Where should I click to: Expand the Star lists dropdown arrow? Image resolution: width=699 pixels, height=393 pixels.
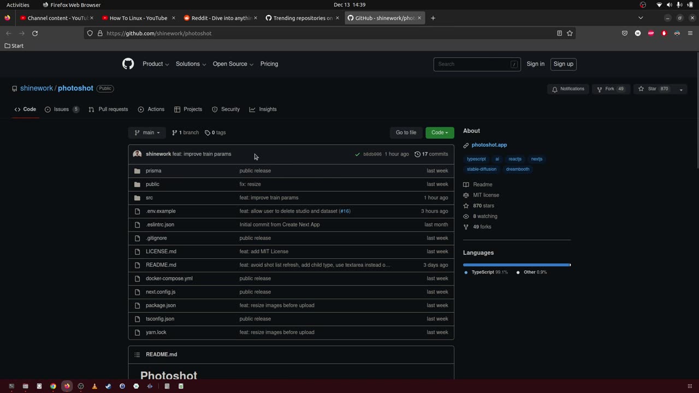point(681,89)
